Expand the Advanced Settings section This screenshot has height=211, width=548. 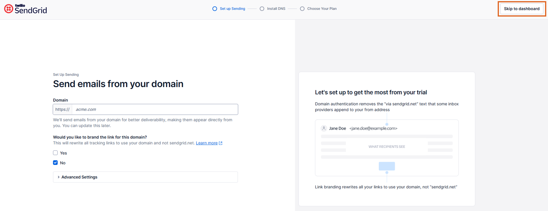145,177
